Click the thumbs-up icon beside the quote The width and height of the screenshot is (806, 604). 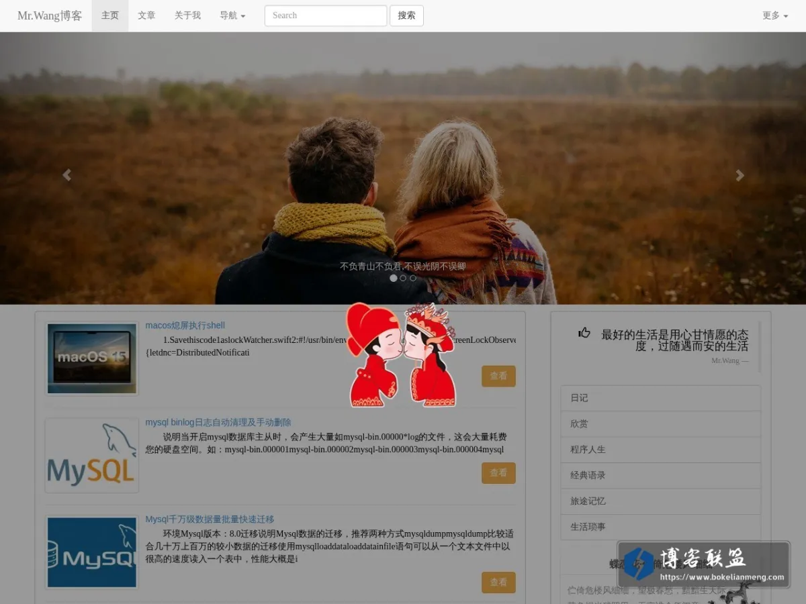click(584, 332)
